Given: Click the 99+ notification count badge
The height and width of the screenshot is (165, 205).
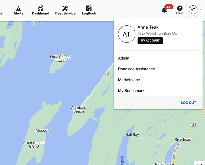Looking at the screenshot, I should coord(169,7).
